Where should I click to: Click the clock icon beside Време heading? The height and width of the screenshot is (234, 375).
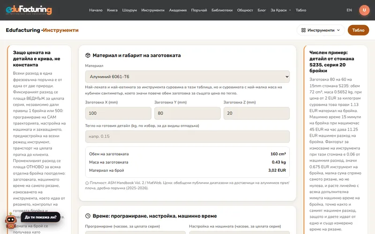[x=88, y=216]
